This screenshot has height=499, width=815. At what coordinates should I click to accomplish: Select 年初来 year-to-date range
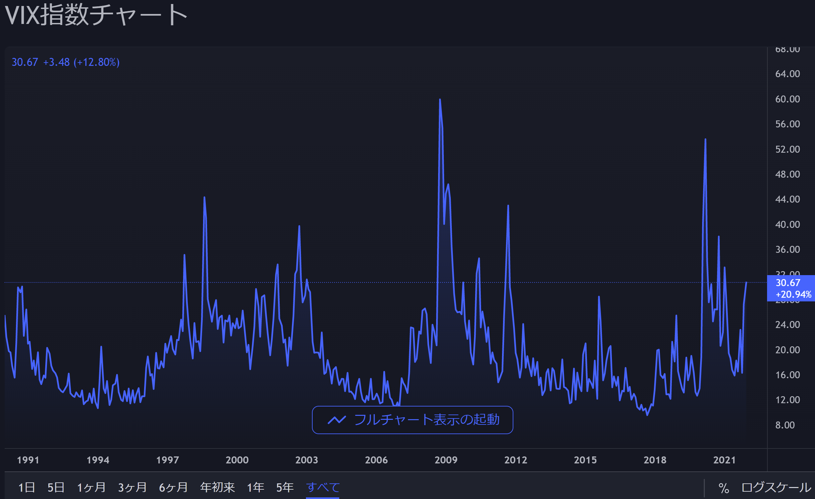tap(217, 487)
